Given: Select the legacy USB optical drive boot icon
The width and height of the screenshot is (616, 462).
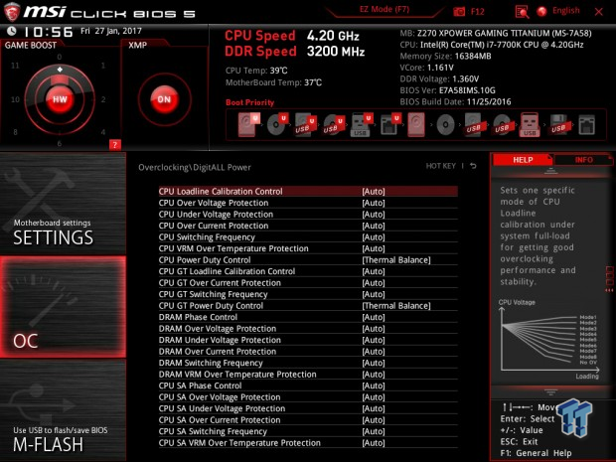Looking at the screenshot, I should coord(502,125).
